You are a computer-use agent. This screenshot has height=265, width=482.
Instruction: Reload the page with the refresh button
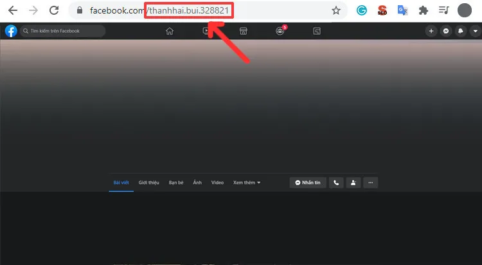(x=55, y=10)
